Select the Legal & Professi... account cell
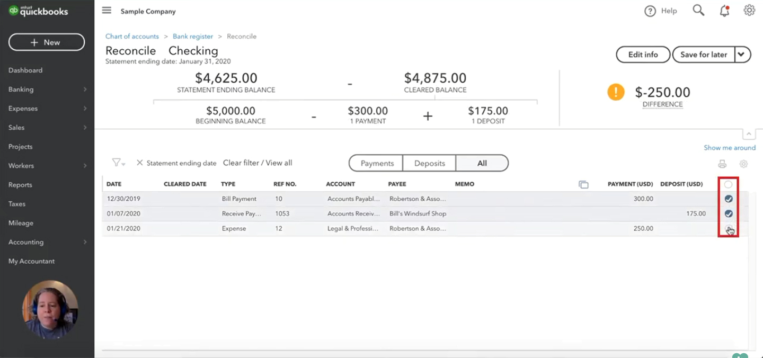The image size is (763, 358). [353, 228]
